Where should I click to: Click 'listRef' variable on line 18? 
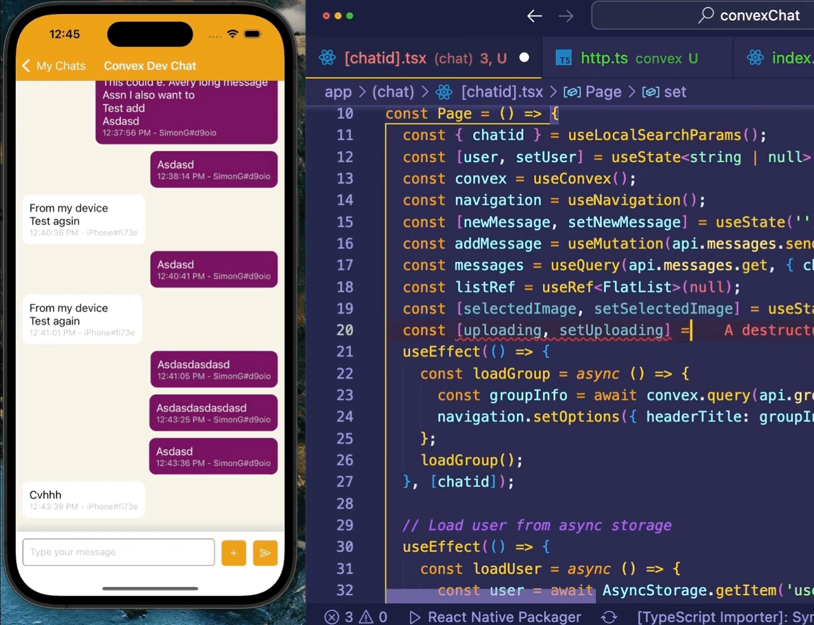[485, 287]
